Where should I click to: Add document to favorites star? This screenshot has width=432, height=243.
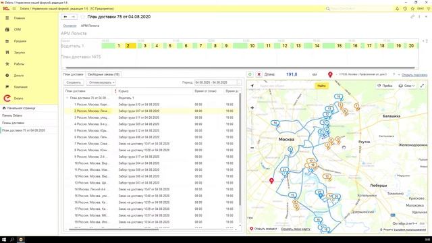[x=82, y=17]
